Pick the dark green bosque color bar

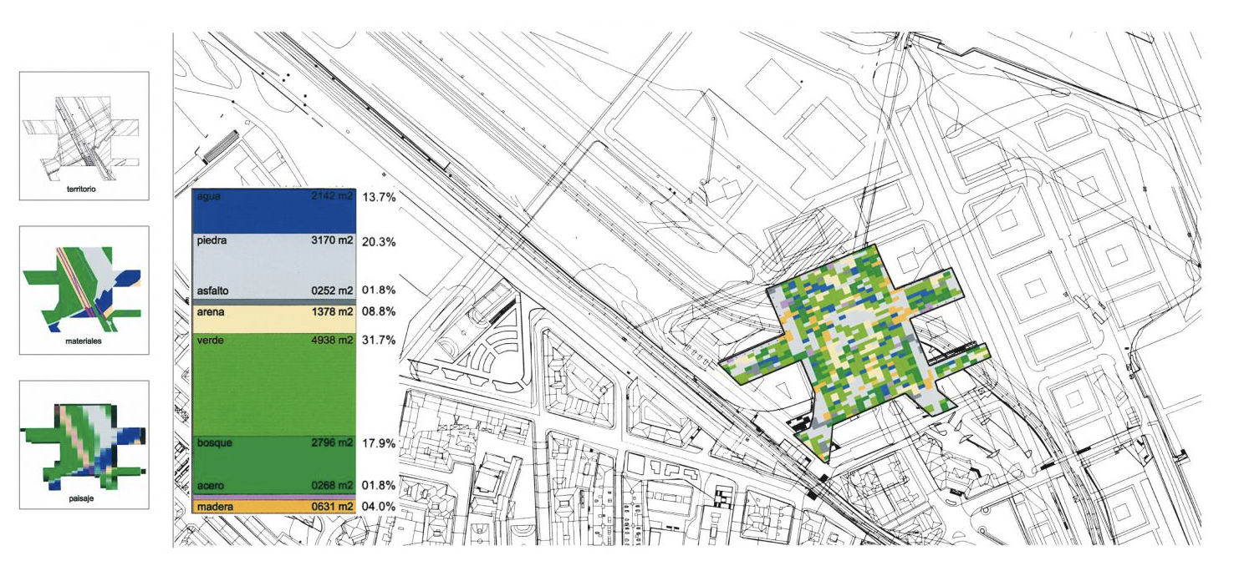point(275,465)
